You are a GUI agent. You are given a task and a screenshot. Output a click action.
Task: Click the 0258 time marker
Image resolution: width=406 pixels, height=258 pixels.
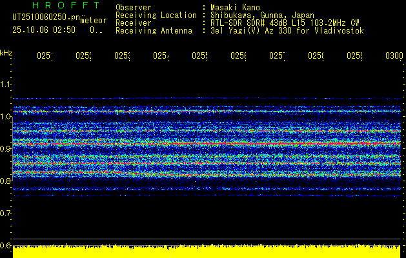pos(316,55)
